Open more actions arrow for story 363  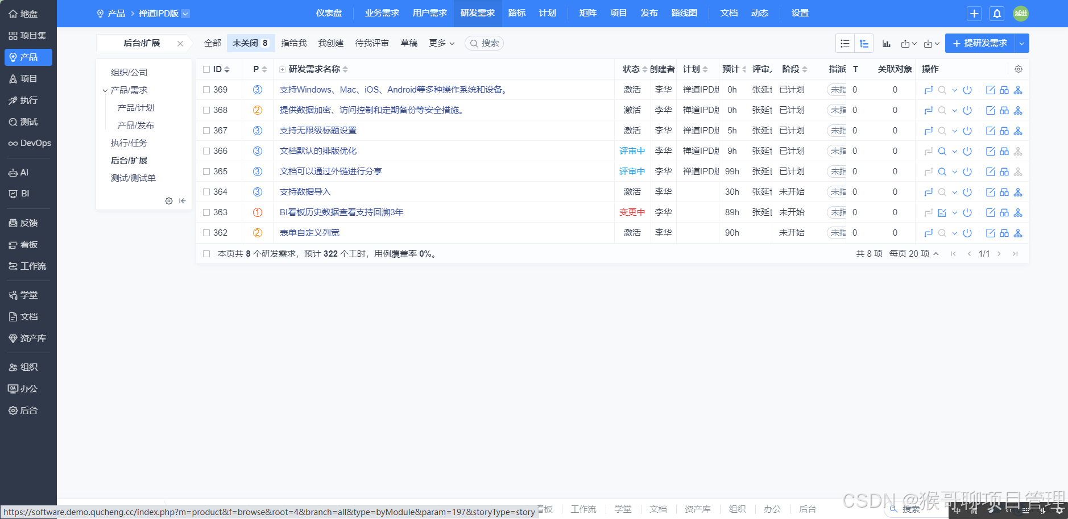pyautogui.click(x=955, y=212)
